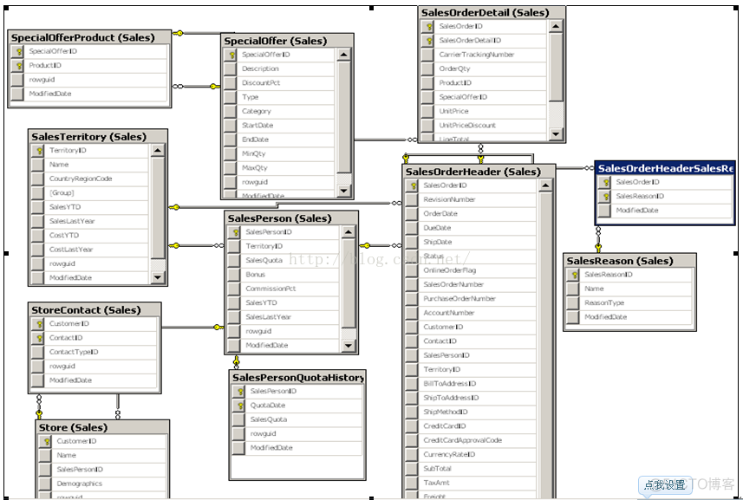Click down arrow of SalesTerritory scrollbar
Screen dimensions: 743x500
[x=158, y=277]
